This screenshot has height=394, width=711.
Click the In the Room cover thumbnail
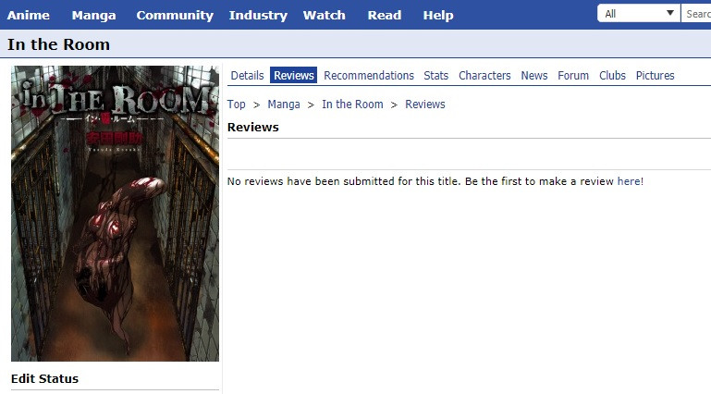pos(116,214)
